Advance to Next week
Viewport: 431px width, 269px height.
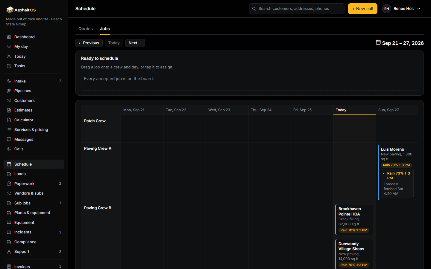pyautogui.click(x=135, y=43)
